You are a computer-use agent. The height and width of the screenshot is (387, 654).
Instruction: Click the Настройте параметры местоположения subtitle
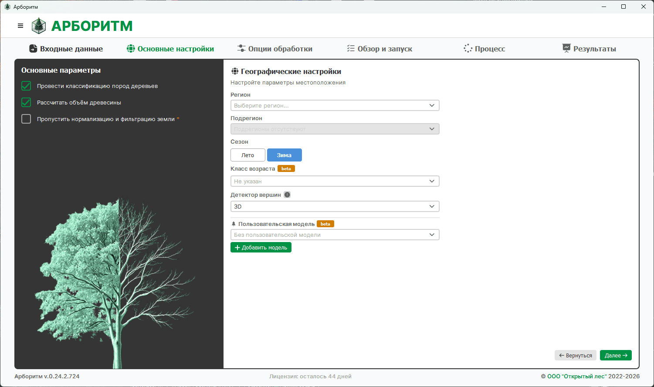288,82
